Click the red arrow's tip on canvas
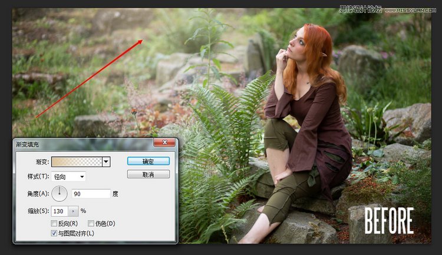Viewport: 442px width, 255px height. click(141, 40)
